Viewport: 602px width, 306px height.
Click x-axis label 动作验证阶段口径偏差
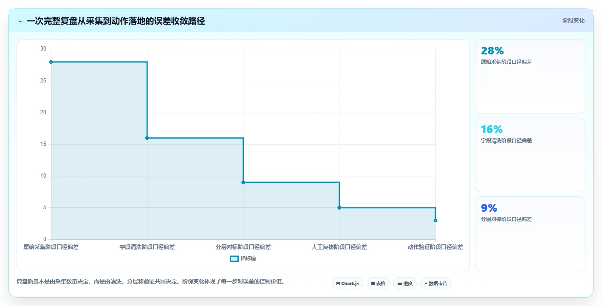tap(435, 247)
